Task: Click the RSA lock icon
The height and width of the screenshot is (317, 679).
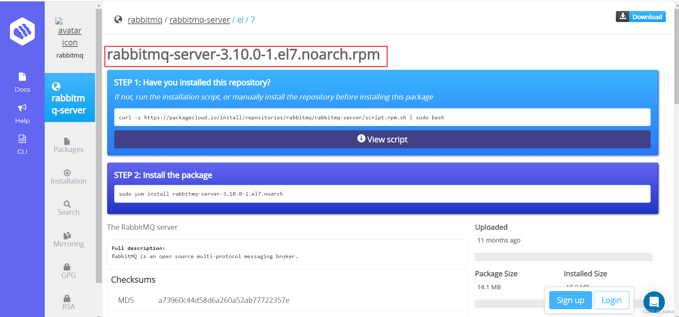Action: click(x=67, y=298)
